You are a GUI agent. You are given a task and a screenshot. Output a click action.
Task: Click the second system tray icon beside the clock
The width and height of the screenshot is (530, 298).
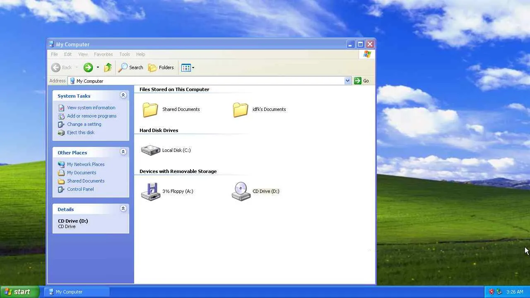(499, 292)
